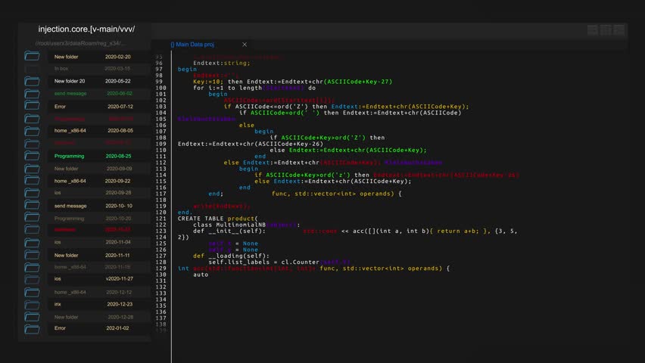Open 'home_x86-64' name dated 2020-08-05

click(x=70, y=130)
